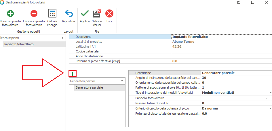
Task: Open Tipo di integrazione dropdown
Action: tap(270, 93)
